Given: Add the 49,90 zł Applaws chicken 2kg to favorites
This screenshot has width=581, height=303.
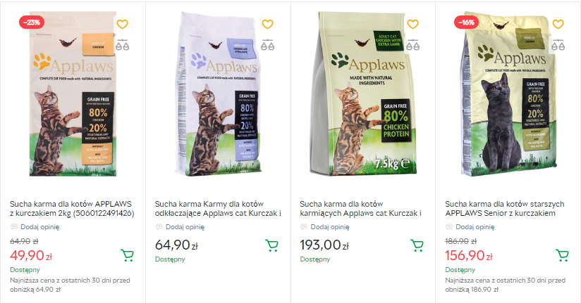Looking at the screenshot, I should [x=122, y=25].
